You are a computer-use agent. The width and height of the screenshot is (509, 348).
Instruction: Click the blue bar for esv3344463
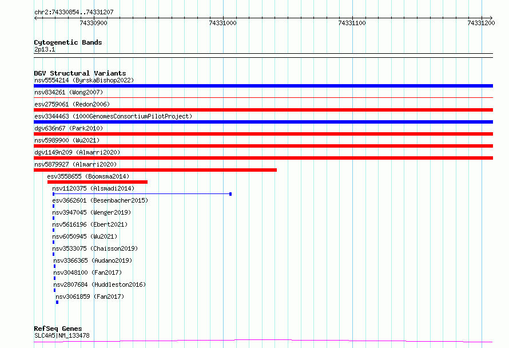pyautogui.click(x=263, y=122)
